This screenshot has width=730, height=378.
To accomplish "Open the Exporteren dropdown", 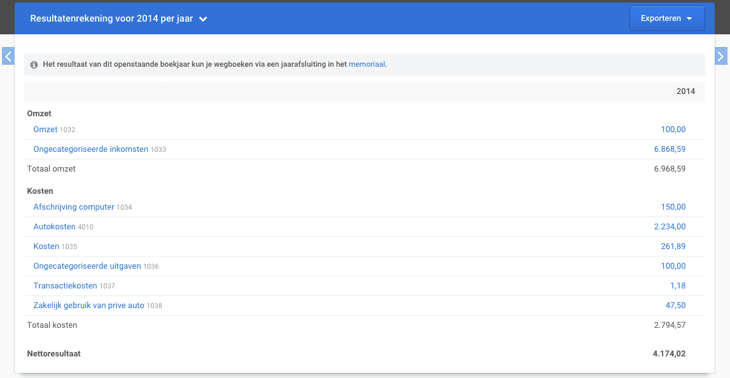I will point(666,18).
